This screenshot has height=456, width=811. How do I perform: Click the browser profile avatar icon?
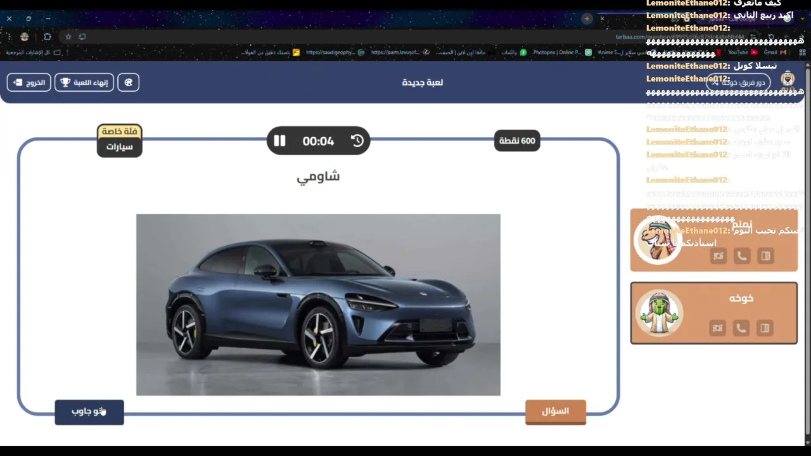tap(24, 37)
